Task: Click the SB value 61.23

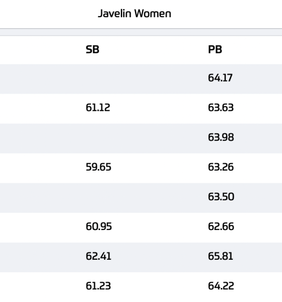Action: point(98,286)
